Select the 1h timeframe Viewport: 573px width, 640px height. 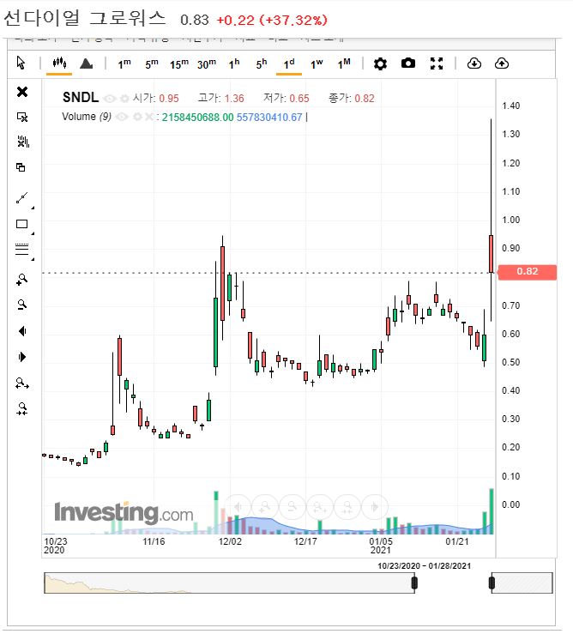(x=234, y=63)
